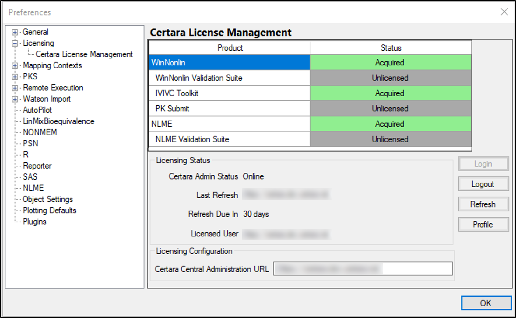Click Refresh to update license status
Screen dimensions: 516x318
click(483, 204)
